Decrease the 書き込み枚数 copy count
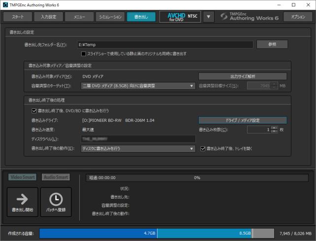The height and width of the screenshot is (241, 316). click(x=274, y=132)
